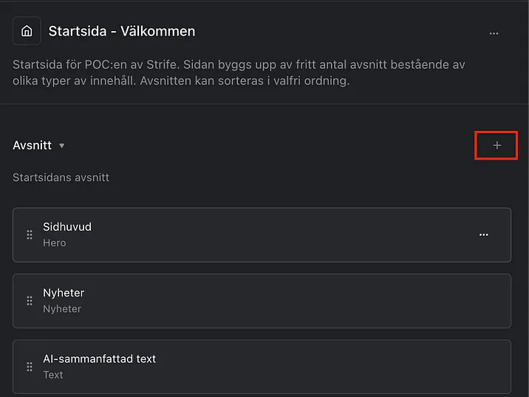Open the page options ellipsis menu
This screenshot has width=529, height=397.
(494, 33)
